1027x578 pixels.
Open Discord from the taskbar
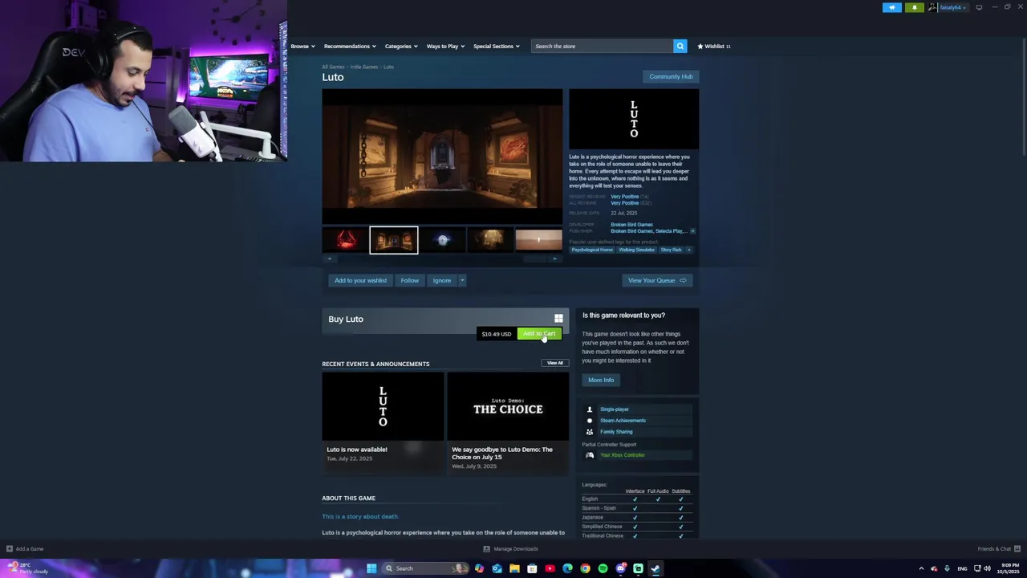(620, 568)
